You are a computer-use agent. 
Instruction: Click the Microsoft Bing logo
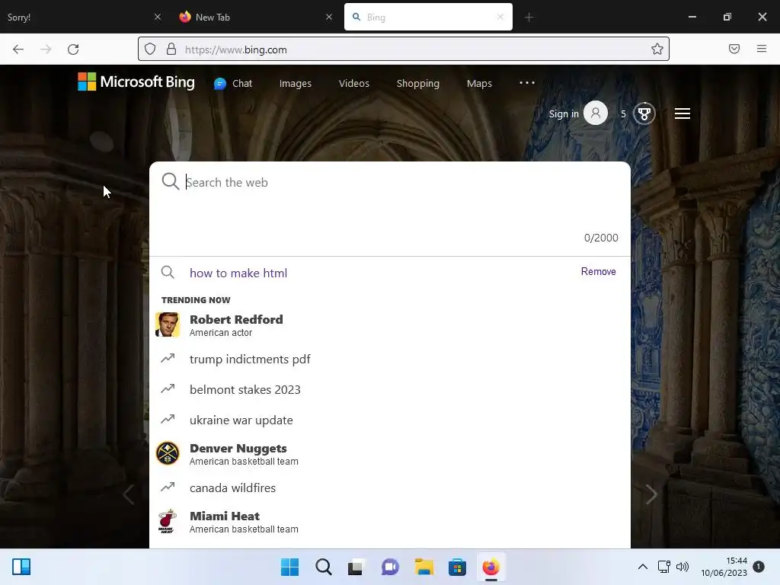(x=136, y=82)
